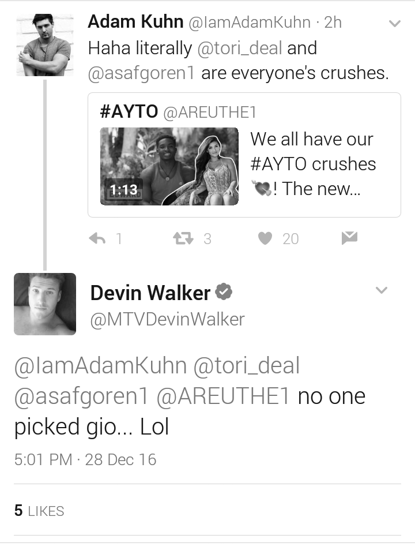
Task: Expand options chevron on Devin Walker's tweet
Action: pyautogui.click(x=382, y=290)
